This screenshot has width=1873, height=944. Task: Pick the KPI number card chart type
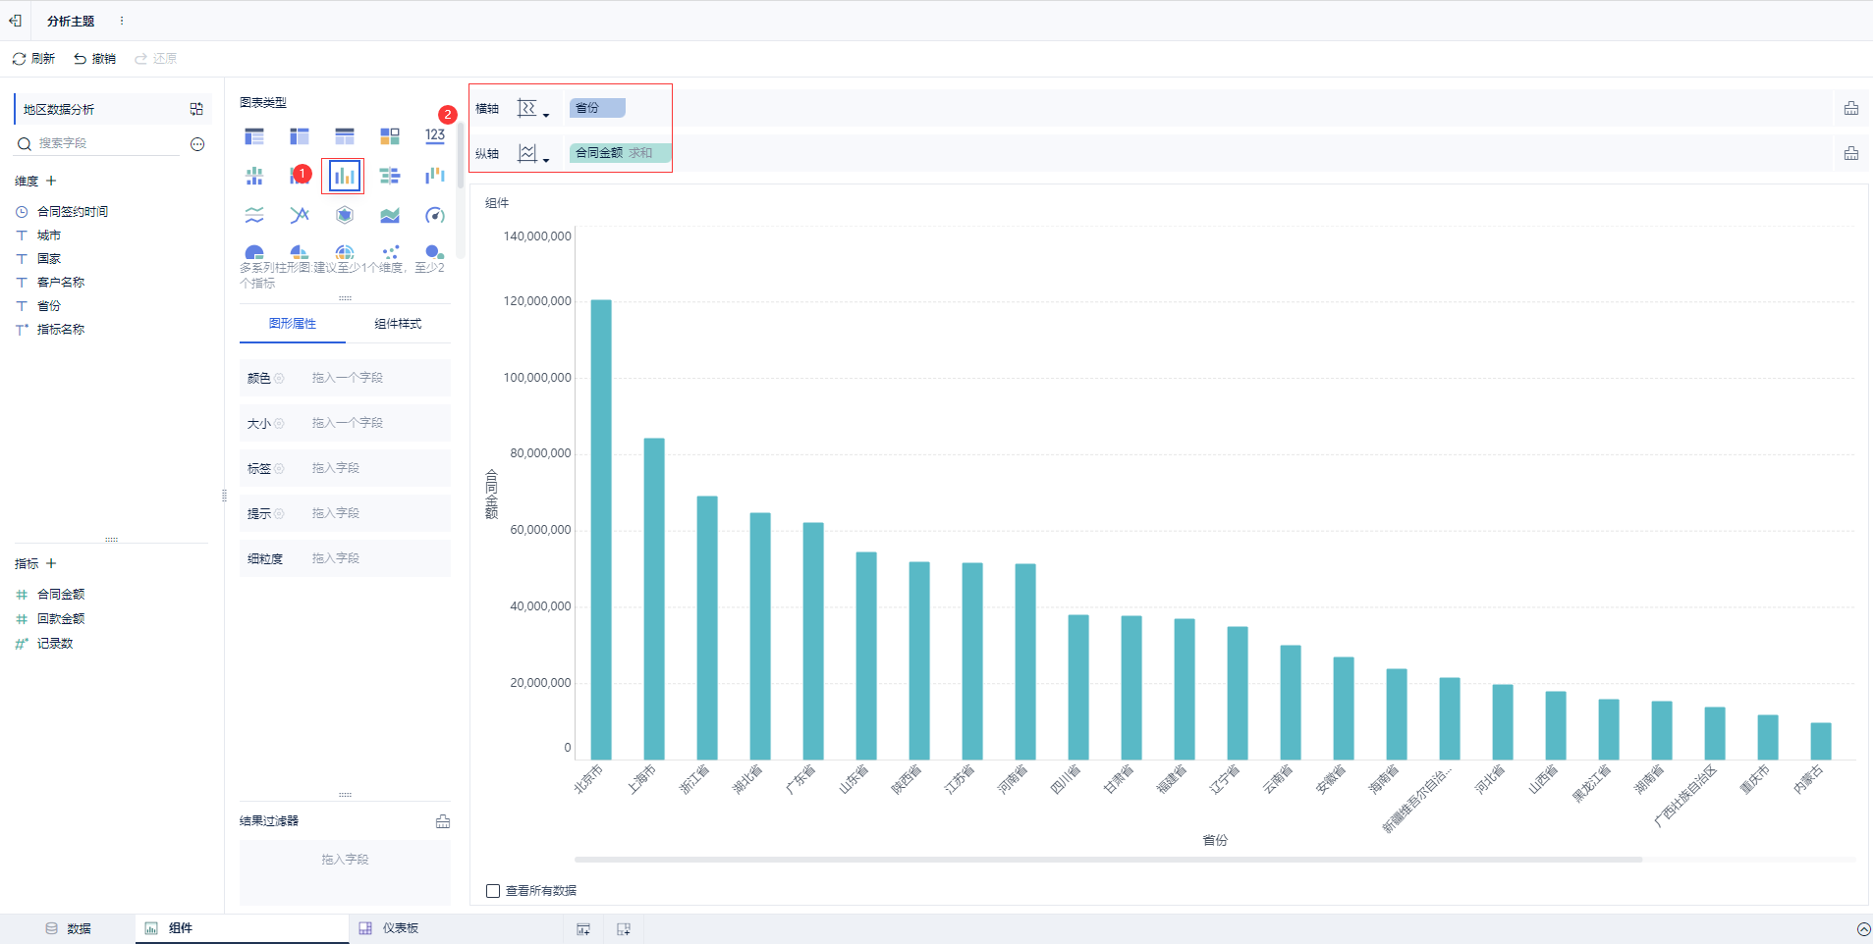pos(434,135)
